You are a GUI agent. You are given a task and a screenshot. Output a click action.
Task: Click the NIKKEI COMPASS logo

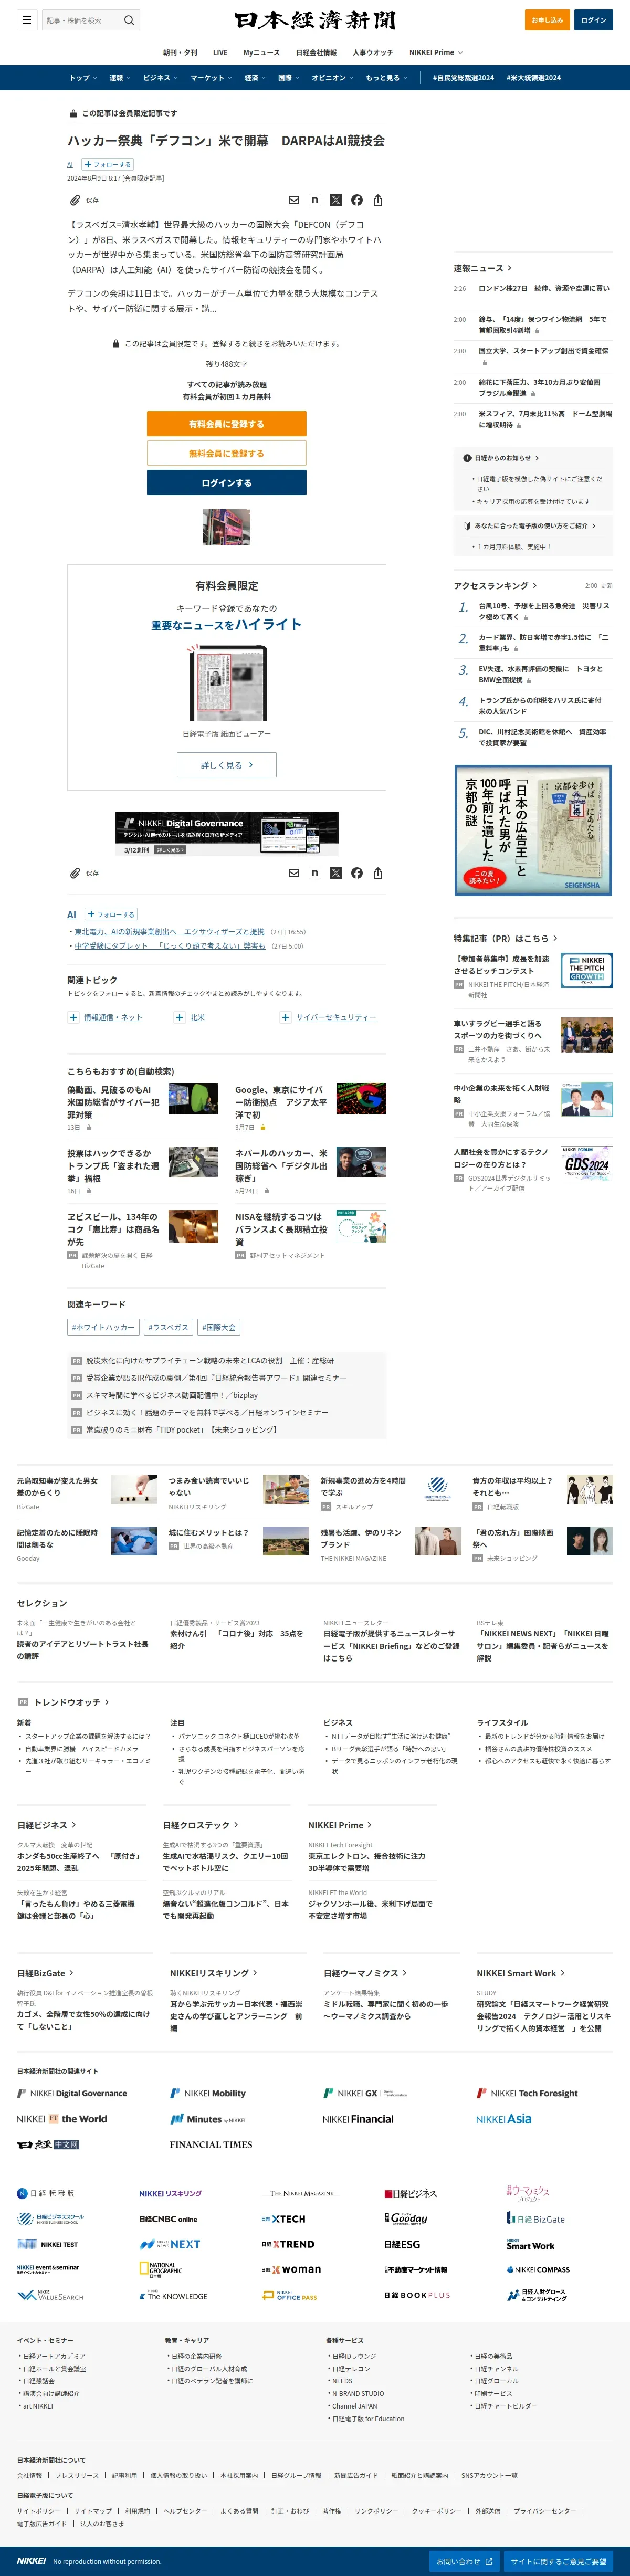point(538,2269)
